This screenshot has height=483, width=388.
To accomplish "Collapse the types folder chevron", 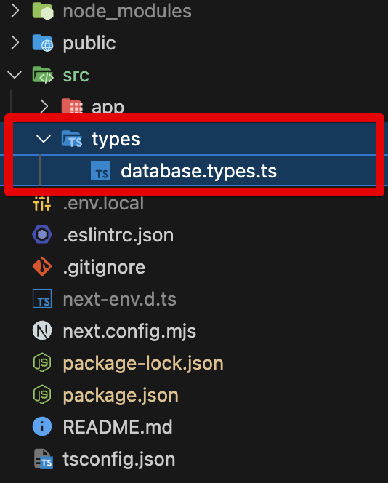I will click(44, 139).
